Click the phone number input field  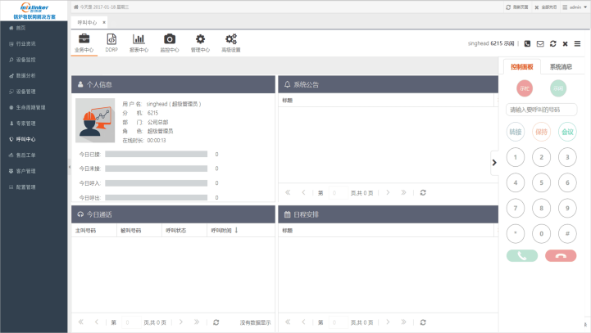pos(541,109)
